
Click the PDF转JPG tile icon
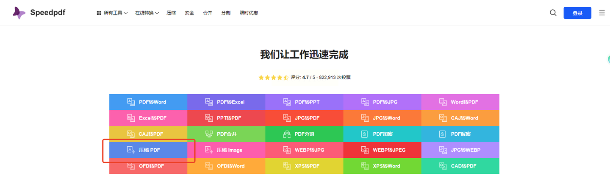(365, 102)
